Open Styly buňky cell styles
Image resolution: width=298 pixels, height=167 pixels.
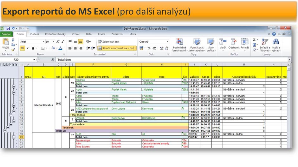coord(211,45)
